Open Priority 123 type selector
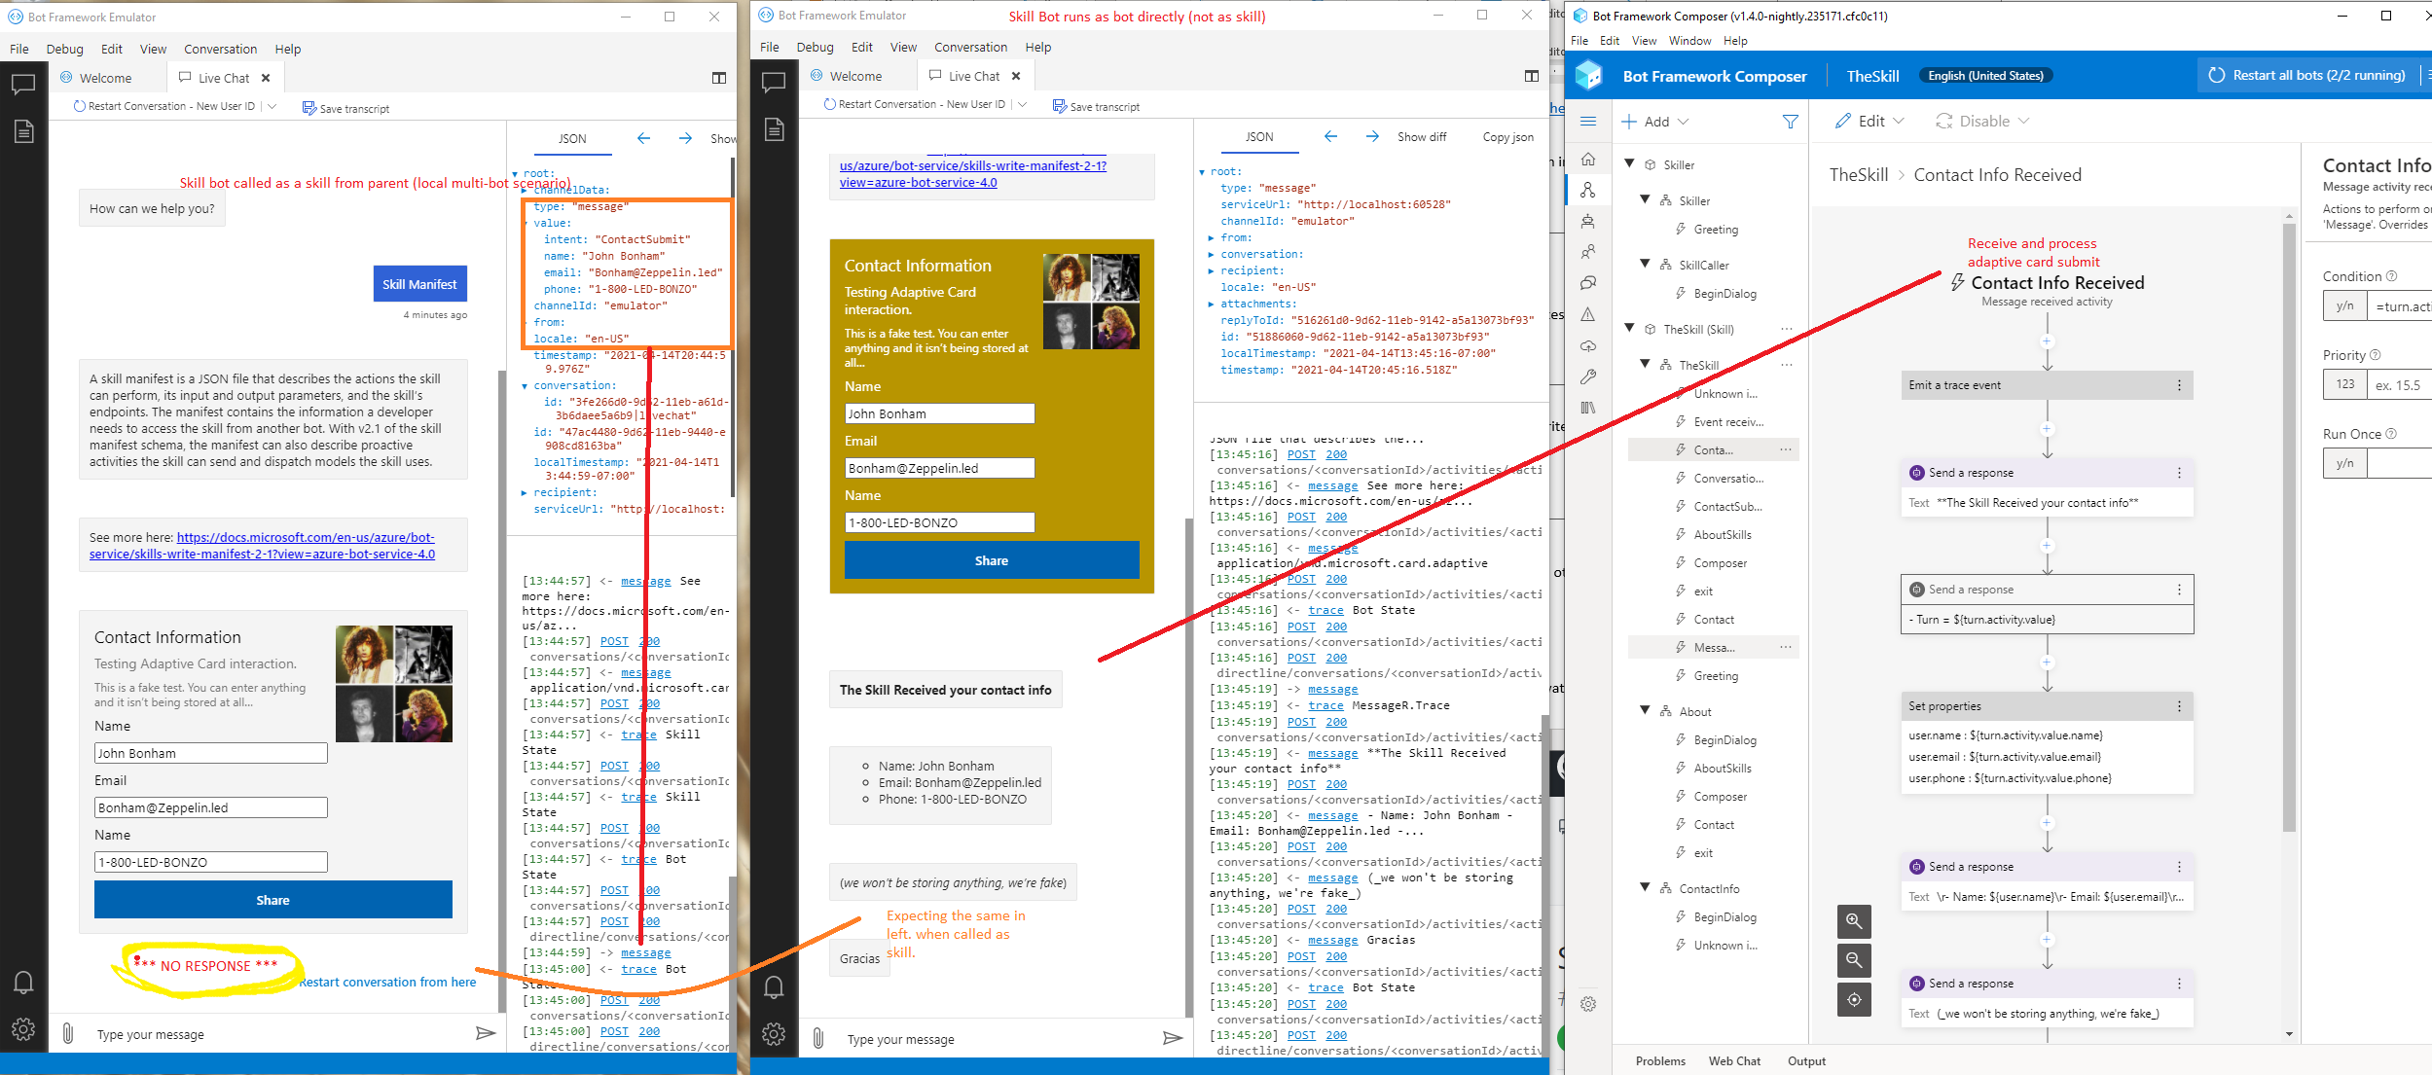Image resolution: width=2432 pixels, height=1075 pixels. point(2344,384)
